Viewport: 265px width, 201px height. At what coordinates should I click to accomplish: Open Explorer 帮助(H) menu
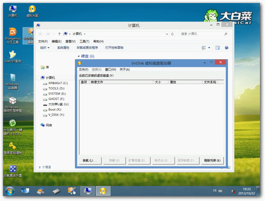pos(98,42)
